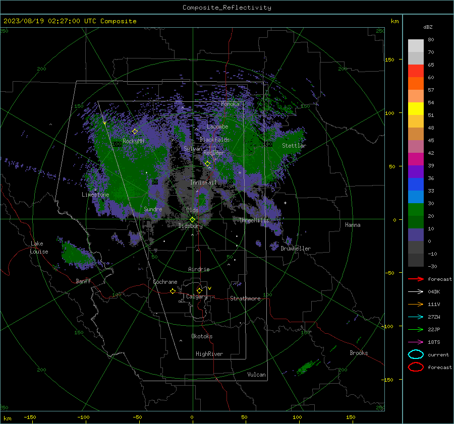Click the Cochrane town label
Image resolution: width=454 pixels, height=424 pixels.
click(x=165, y=282)
